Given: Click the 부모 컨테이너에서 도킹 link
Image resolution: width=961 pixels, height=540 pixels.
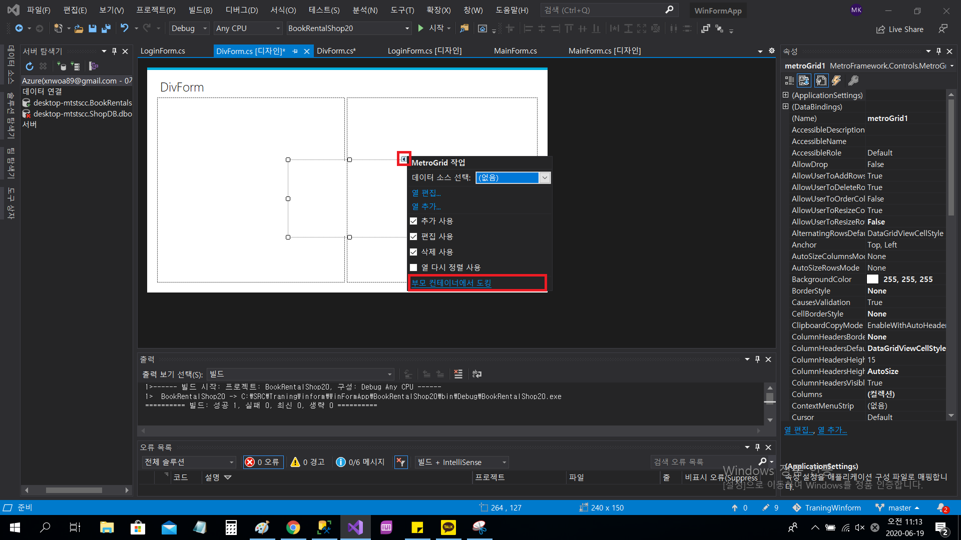Looking at the screenshot, I should 451,283.
